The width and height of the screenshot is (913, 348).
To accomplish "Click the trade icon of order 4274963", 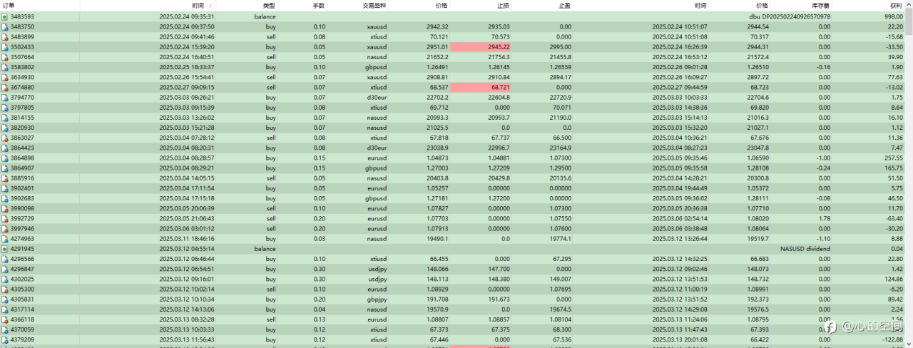I will click(4, 239).
